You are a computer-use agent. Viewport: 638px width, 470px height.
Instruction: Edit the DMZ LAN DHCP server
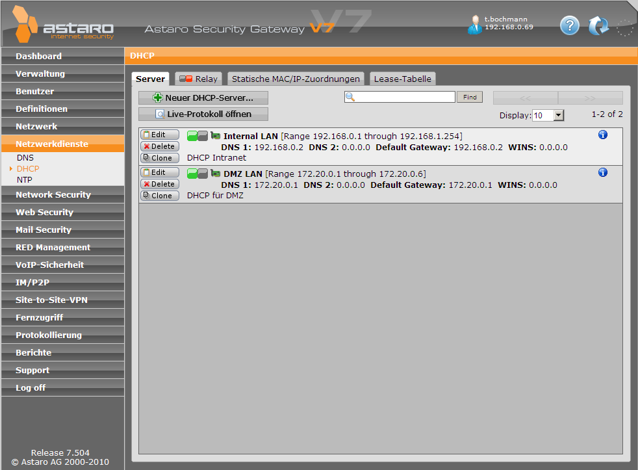(x=160, y=172)
